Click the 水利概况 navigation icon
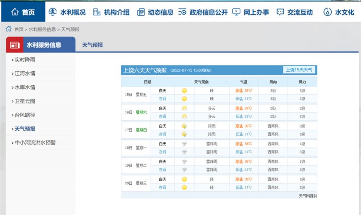361x215 pixels. (x=52, y=12)
